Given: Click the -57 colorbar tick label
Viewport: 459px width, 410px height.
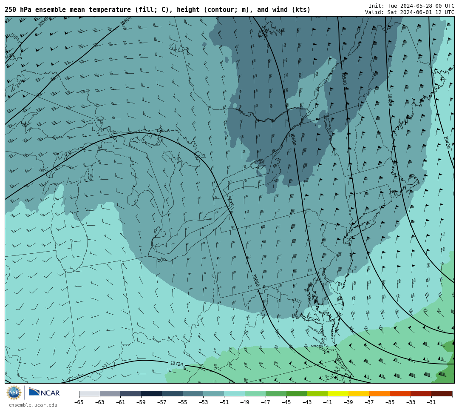Looking at the screenshot, I should tap(162, 402).
